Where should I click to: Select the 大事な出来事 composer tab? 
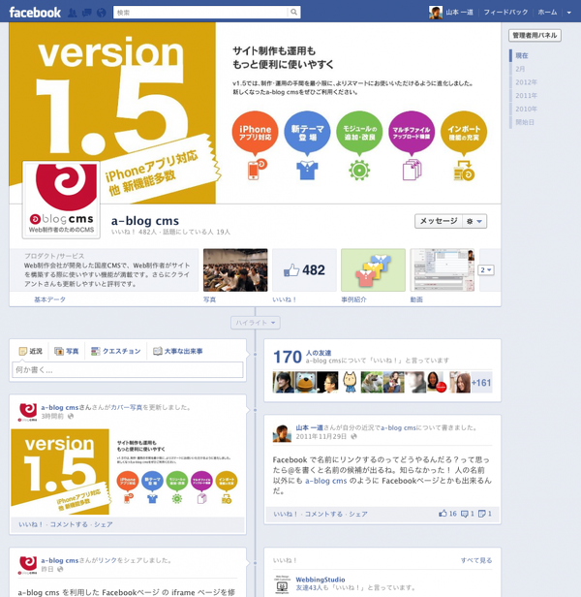[177, 351]
